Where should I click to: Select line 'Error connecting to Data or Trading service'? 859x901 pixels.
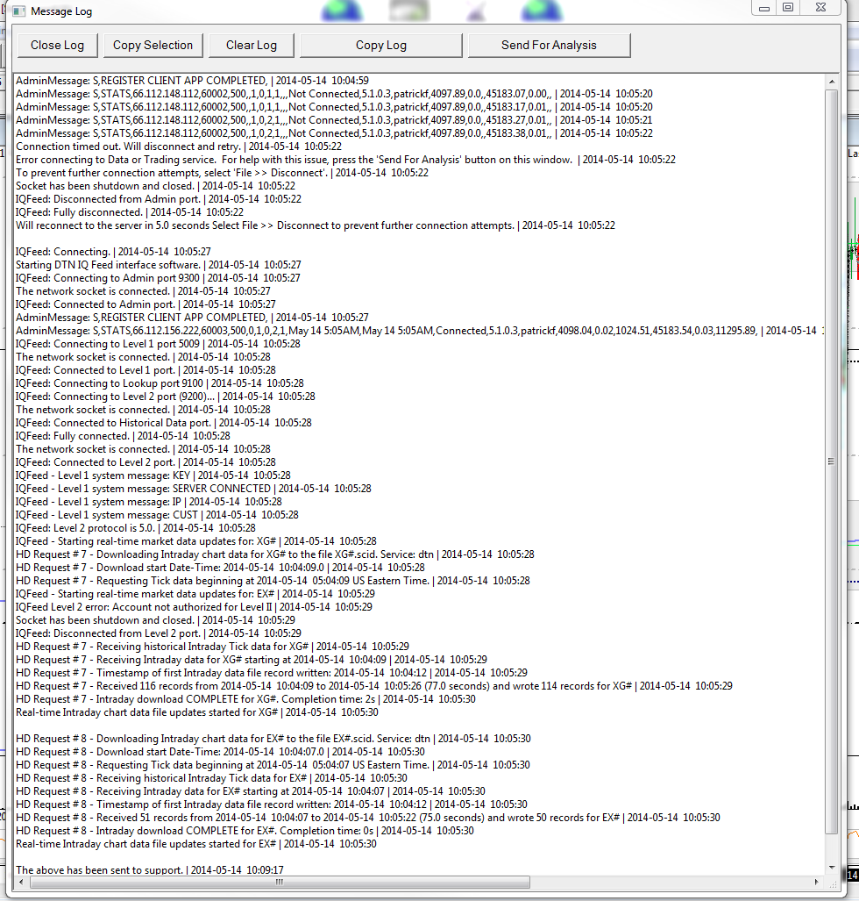(345, 160)
